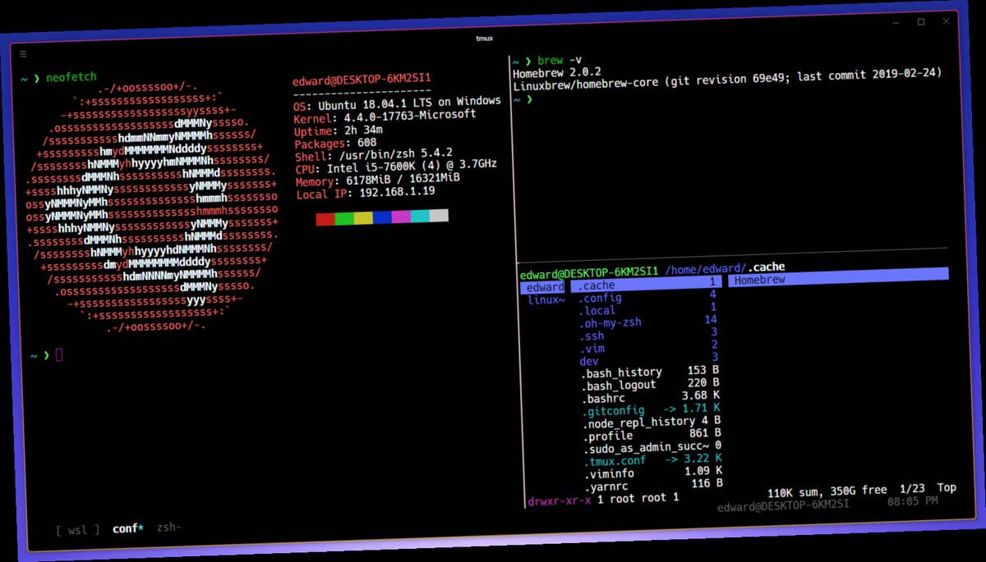The image size is (986, 562).
Task: Select the .viminfo file
Action: point(653,472)
